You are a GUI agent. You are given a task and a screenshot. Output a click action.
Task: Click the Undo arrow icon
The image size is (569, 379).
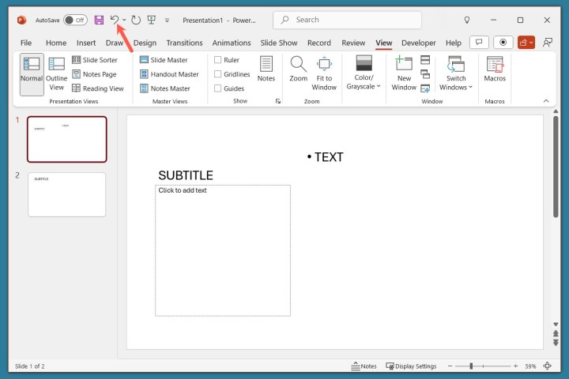tap(115, 20)
